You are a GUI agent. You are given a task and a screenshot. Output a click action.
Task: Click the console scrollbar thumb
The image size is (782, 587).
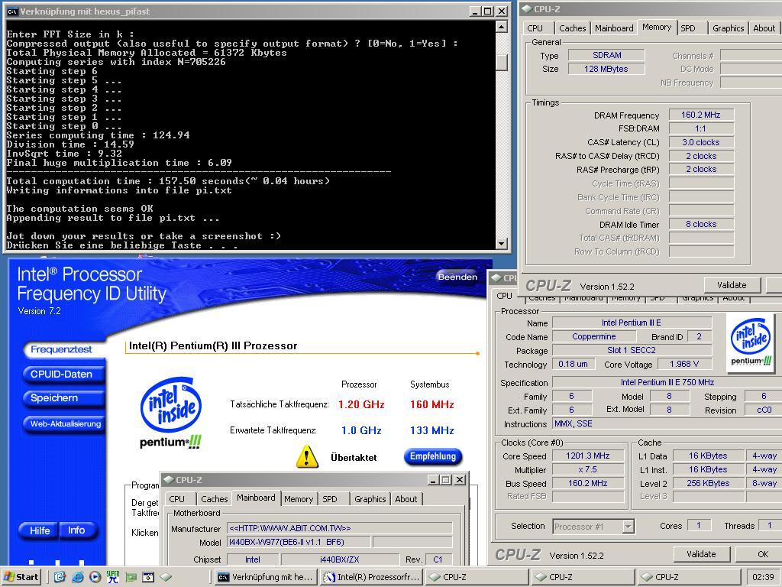pos(502,63)
